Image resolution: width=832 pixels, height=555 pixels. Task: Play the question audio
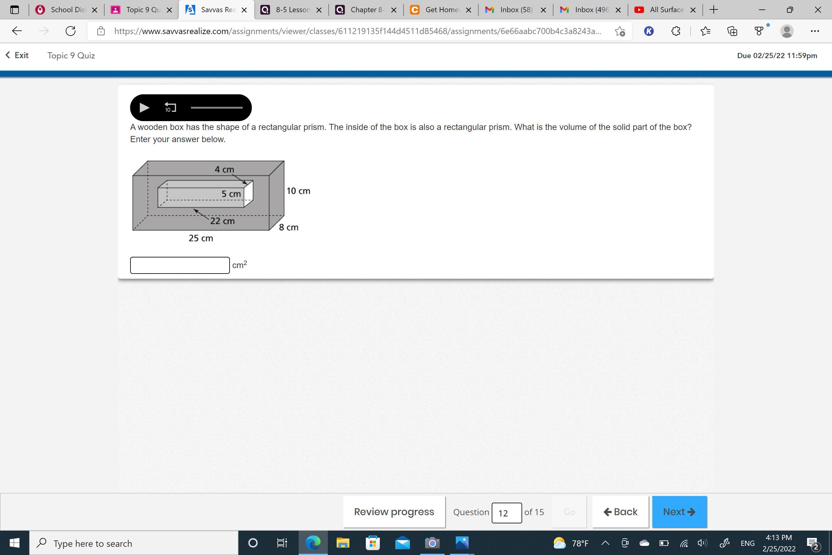[144, 108]
